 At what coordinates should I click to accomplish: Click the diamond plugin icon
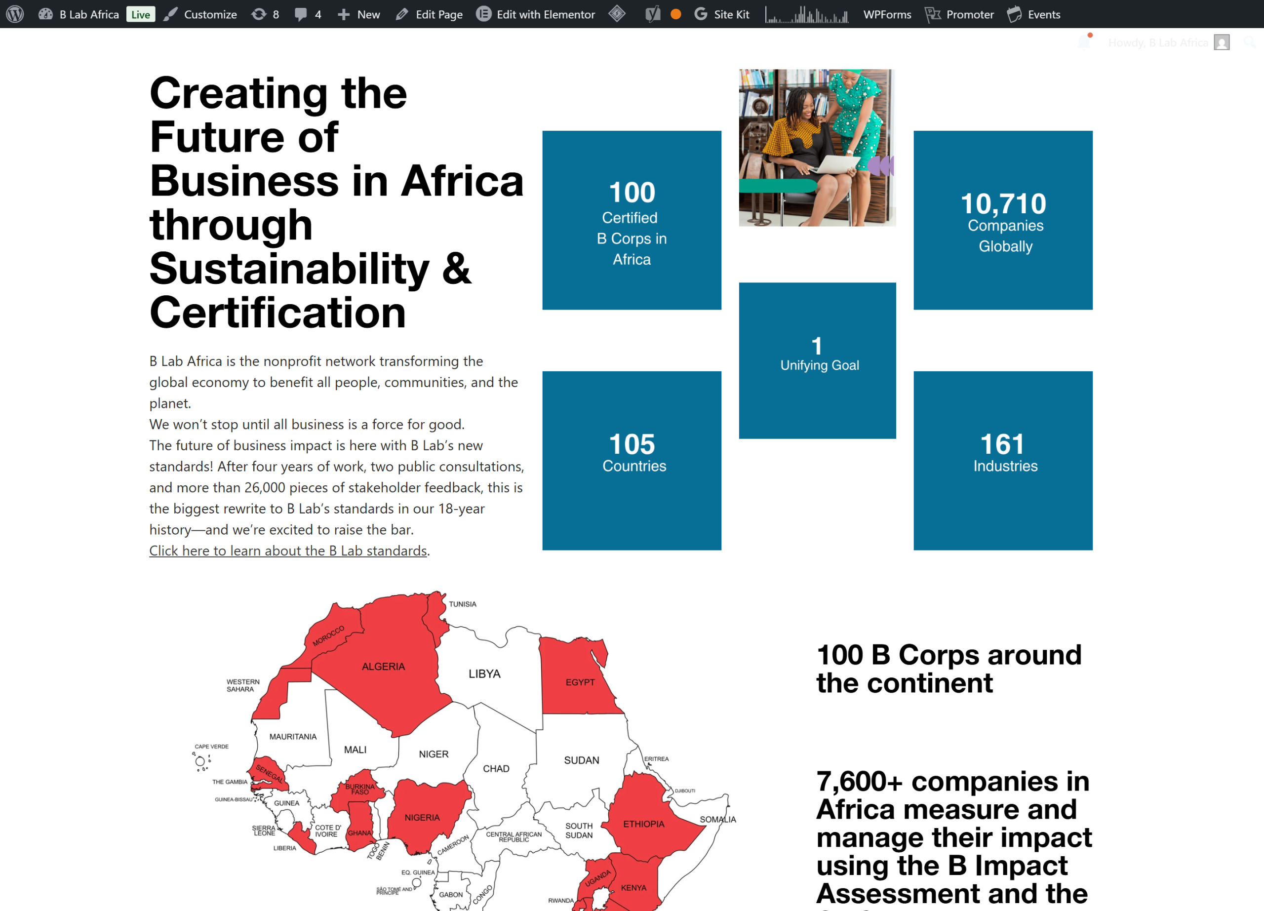point(617,14)
